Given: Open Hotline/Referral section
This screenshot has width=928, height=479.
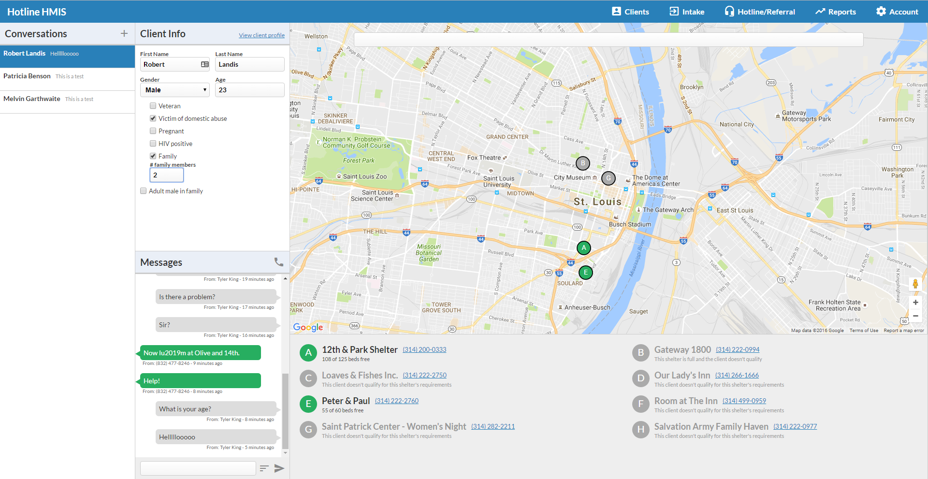Looking at the screenshot, I should (760, 12).
